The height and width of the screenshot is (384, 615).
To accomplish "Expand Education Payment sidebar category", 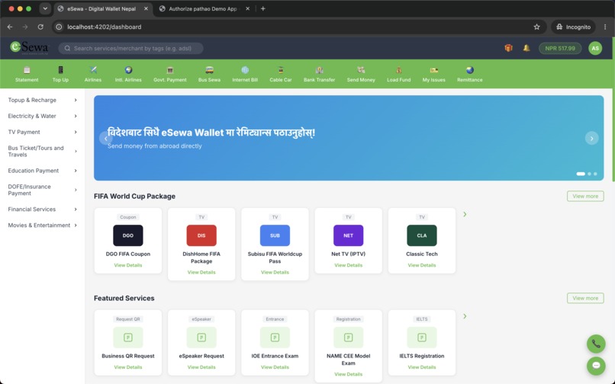I will pos(43,171).
